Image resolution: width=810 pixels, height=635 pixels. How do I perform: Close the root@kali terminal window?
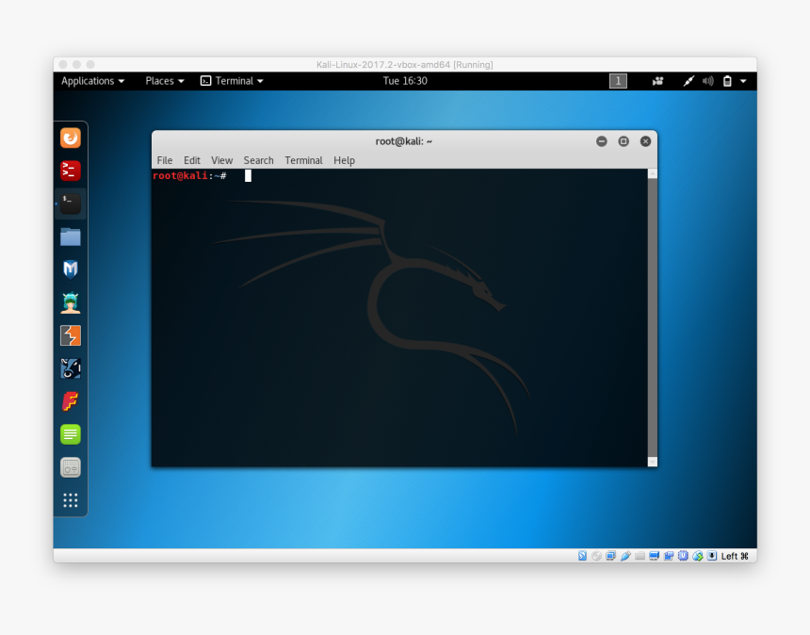[645, 141]
